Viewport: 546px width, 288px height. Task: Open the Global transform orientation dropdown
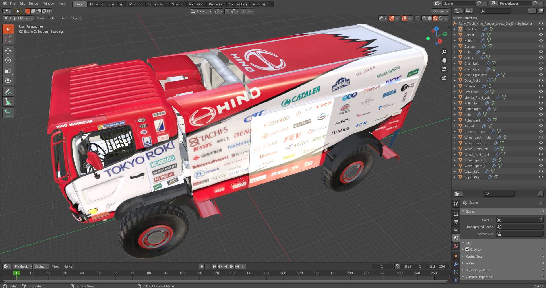[201, 11]
